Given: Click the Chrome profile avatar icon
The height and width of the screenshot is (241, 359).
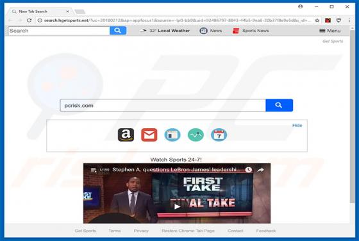Looking at the screenshot, I should click(x=301, y=6).
